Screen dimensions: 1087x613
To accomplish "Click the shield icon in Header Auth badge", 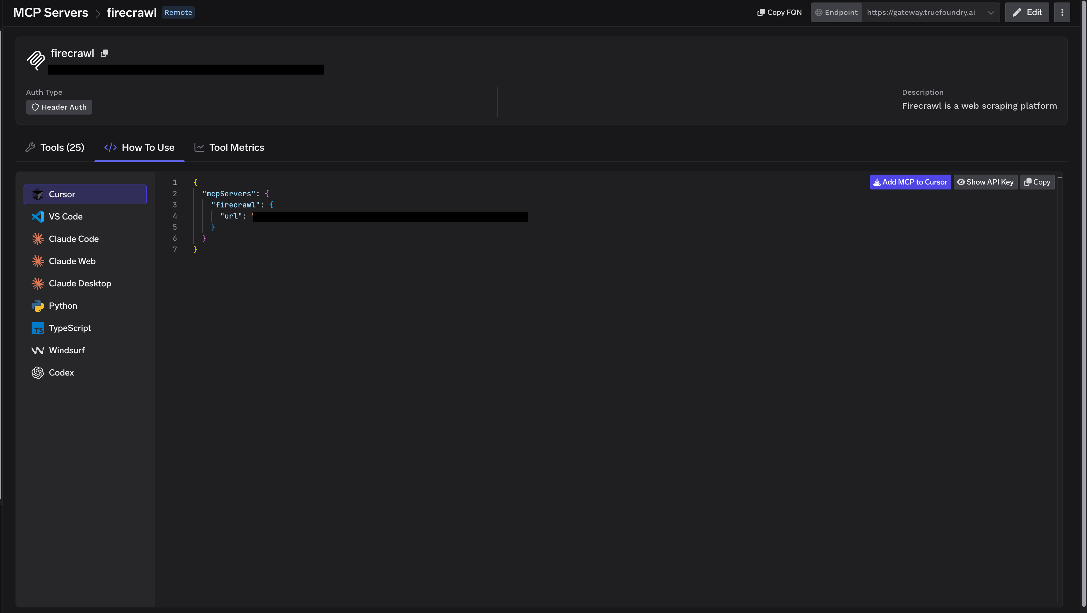I will point(35,107).
